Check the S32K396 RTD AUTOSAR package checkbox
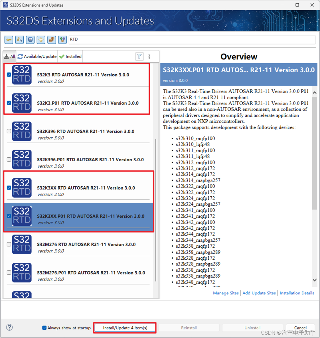 tap(9, 131)
